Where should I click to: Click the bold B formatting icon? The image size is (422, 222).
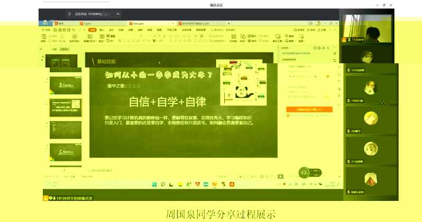click(121, 41)
